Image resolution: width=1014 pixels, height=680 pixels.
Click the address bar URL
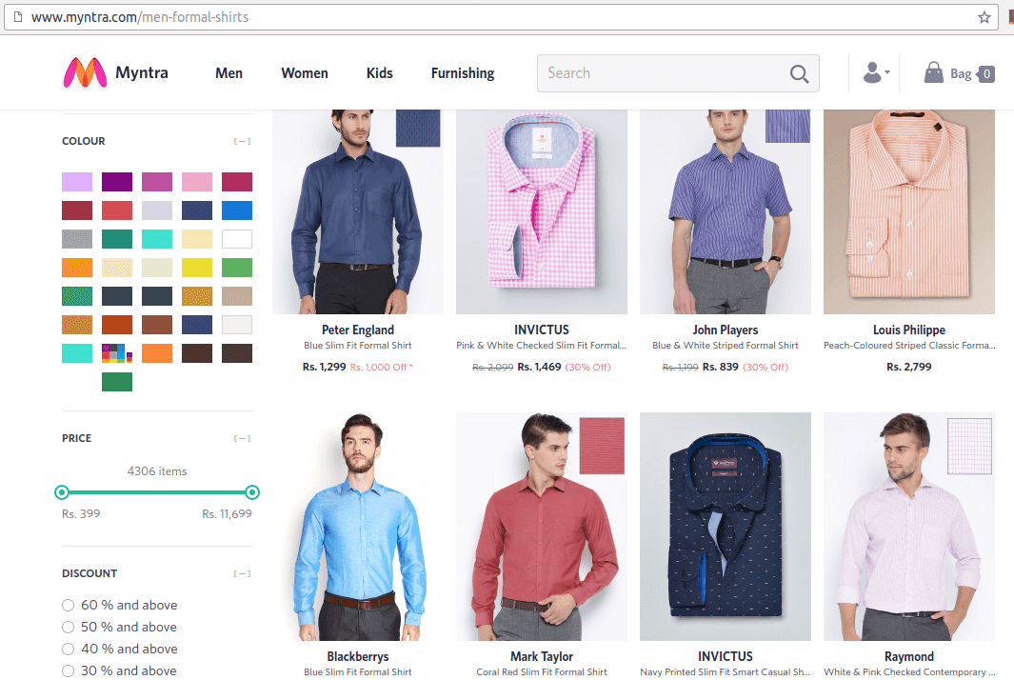pos(140,17)
